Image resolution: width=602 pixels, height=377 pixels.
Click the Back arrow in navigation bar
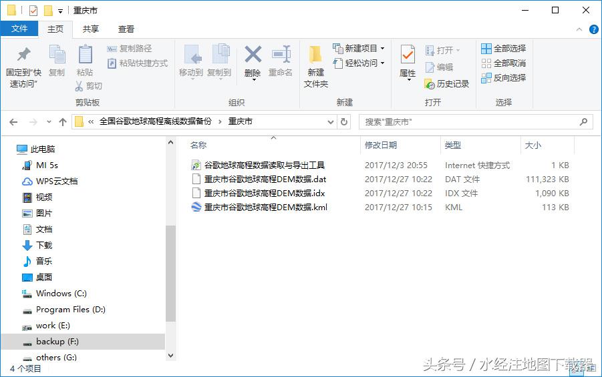click(x=13, y=122)
